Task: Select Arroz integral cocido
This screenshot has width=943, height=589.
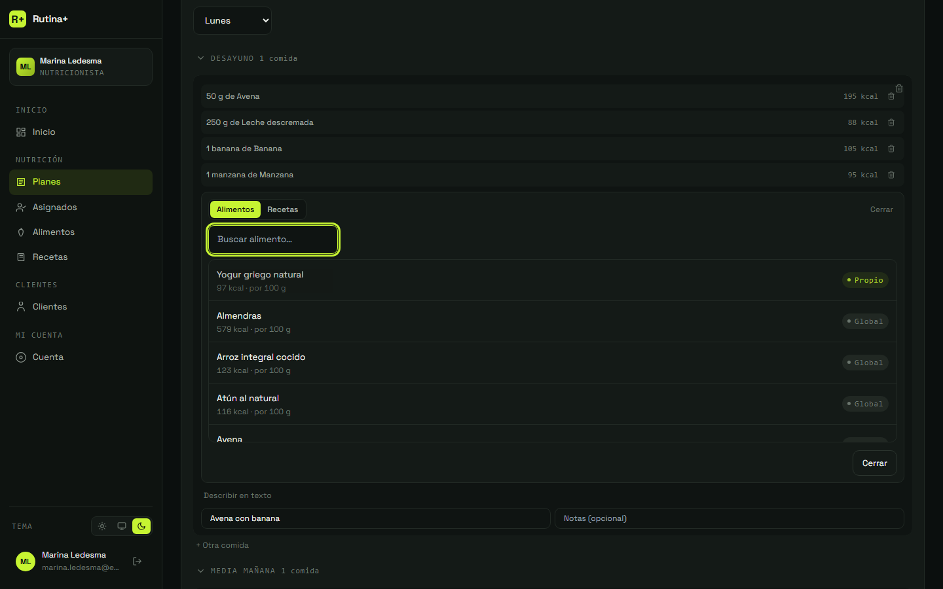Action: point(552,363)
